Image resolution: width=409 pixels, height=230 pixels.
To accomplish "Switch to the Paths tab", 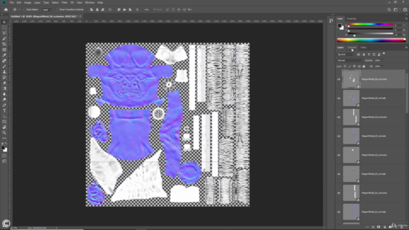I will coord(364,47).
